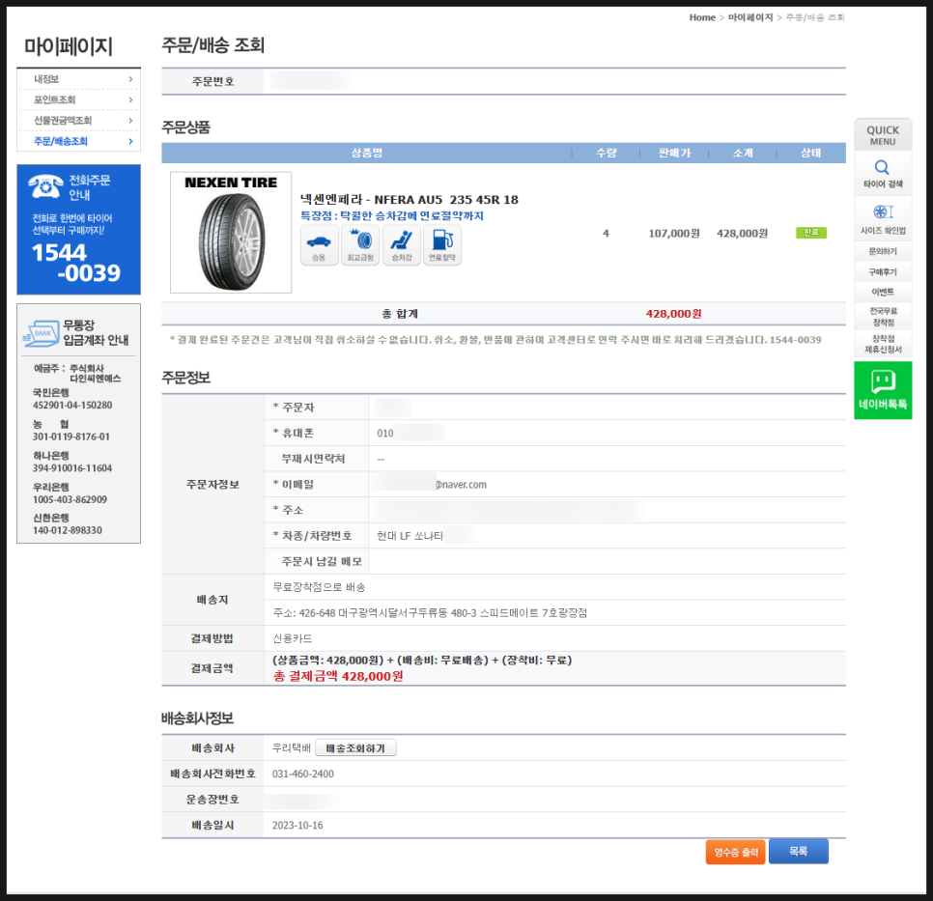Click the green 완료 status badge
The width and height of the screenshot is (933, 901).
811,233
